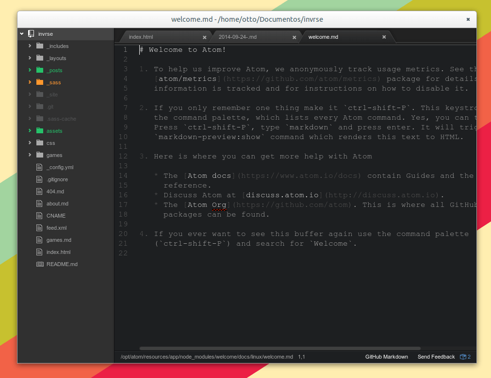Viewport: 491px width, 378px height.
Task: Open the GitHub Markdown grammar selector
Action: click(386, 357)
